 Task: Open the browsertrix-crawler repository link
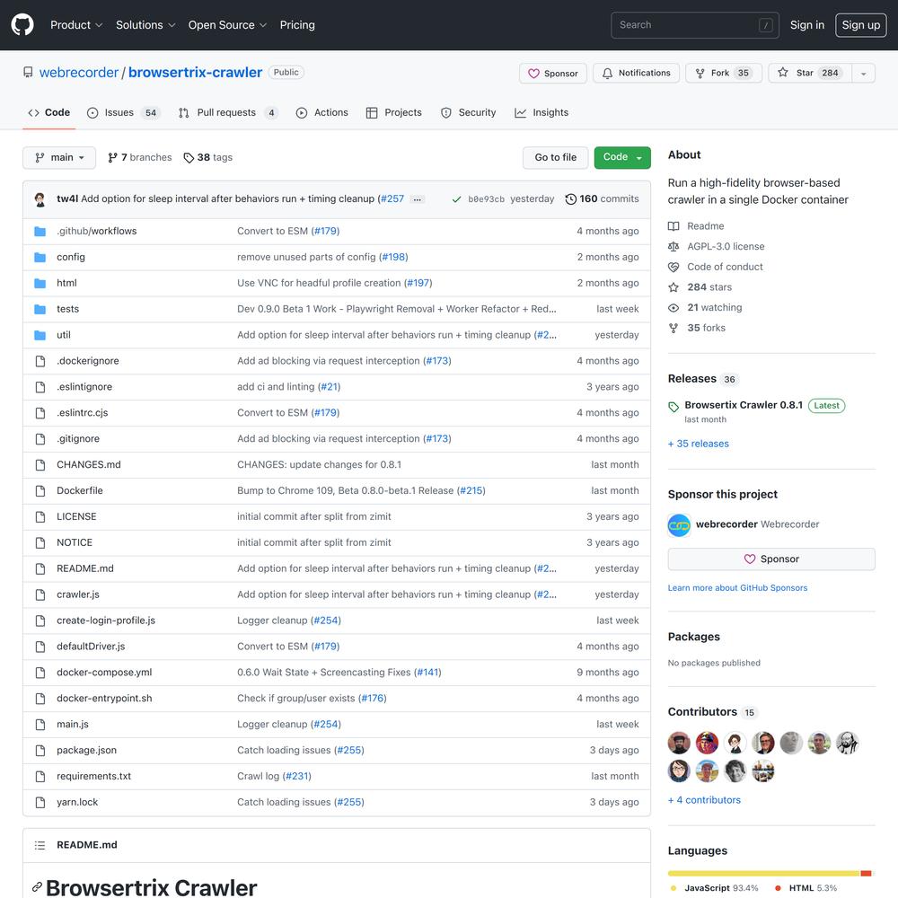coord(195,72)
